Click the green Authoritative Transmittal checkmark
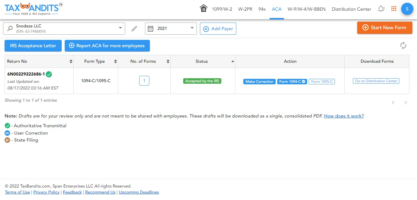The height and width of the screenshot is (200, 417). coord(48,74)
